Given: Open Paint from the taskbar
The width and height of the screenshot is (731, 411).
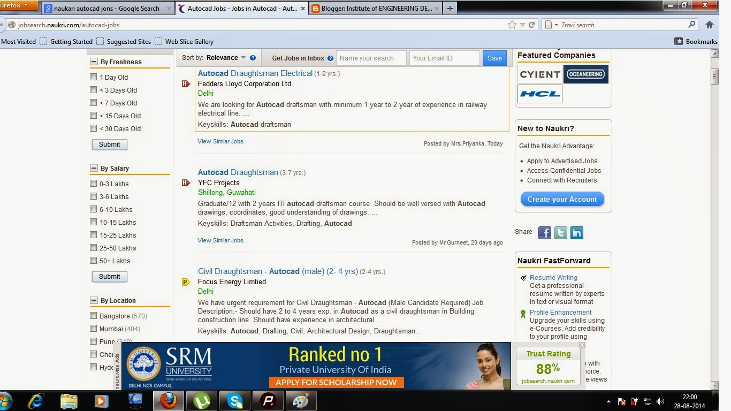Looking at the screenshot, I should click(x=301, y=401).
